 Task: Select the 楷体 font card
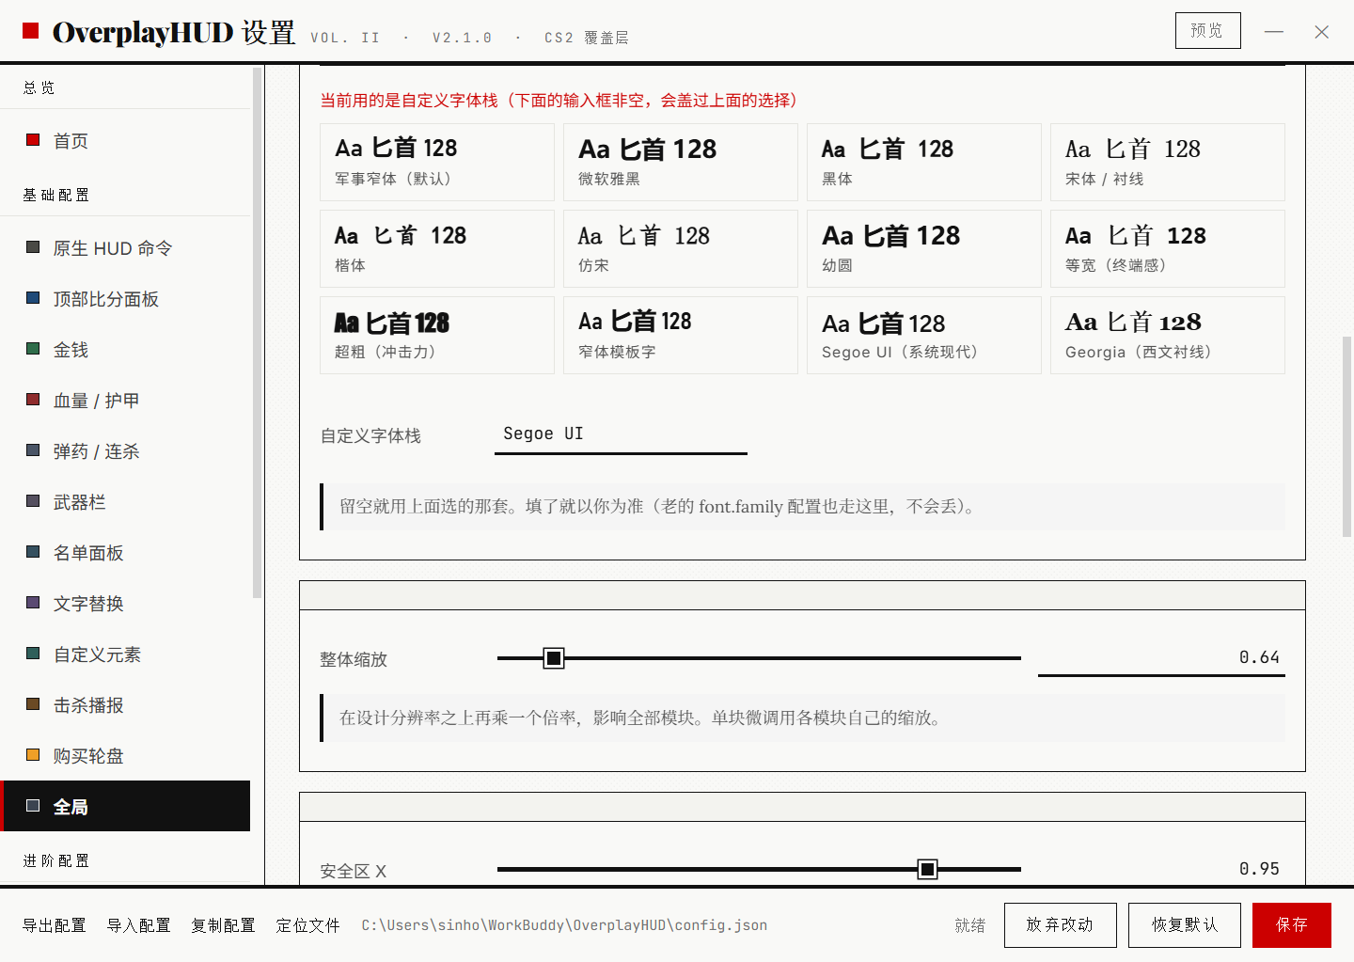coord(437,248)
